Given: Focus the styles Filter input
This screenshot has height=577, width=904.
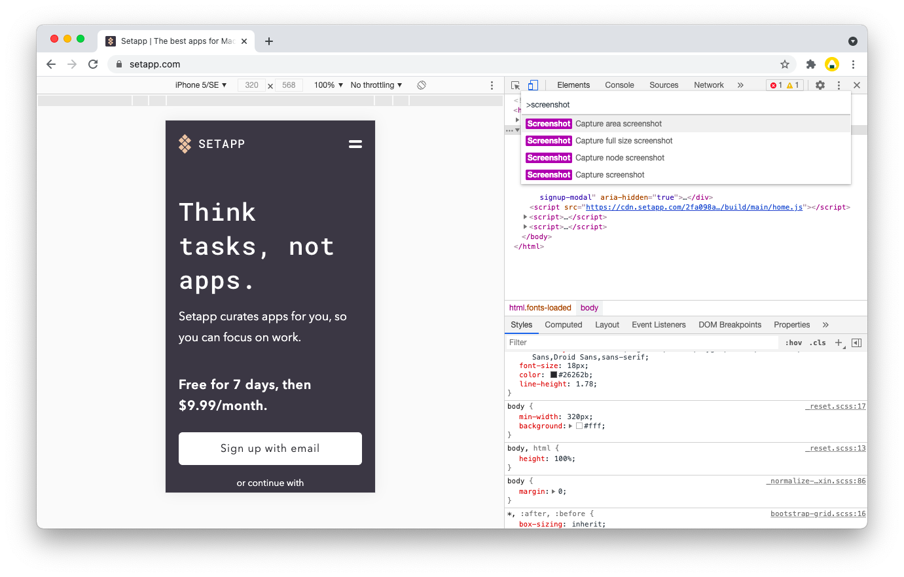Looking at the screenshot, I should tap(642, 343).
